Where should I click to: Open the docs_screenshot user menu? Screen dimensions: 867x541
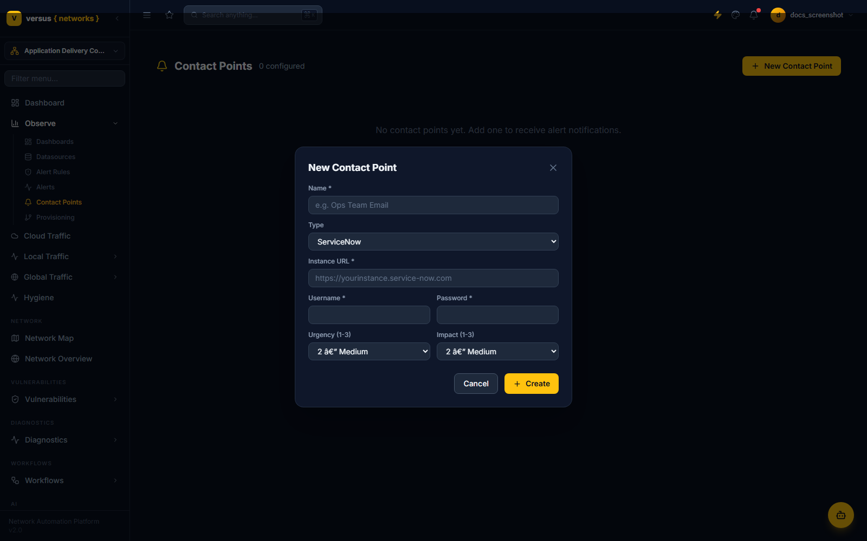coord(812,15)
